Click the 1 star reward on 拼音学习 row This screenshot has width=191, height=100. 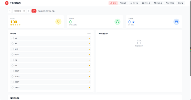point(89,76)
